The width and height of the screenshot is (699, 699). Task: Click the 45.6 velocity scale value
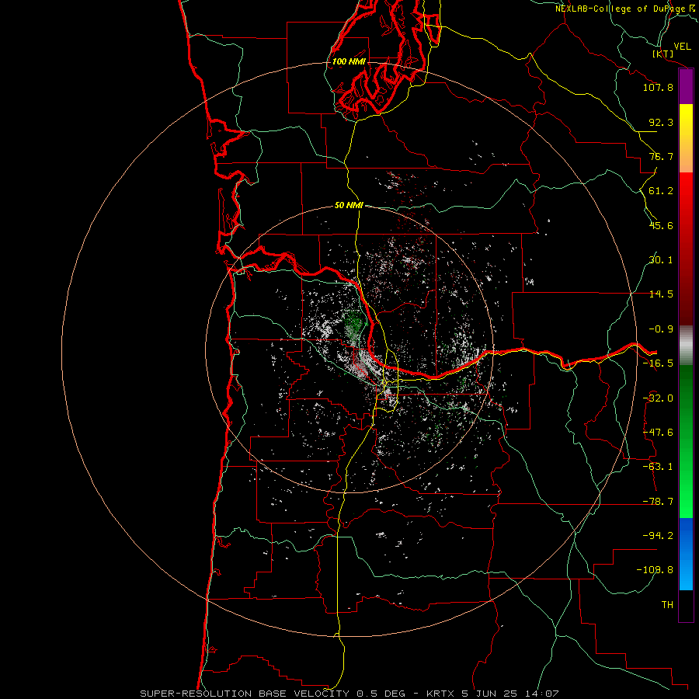(x=661, y=225)
